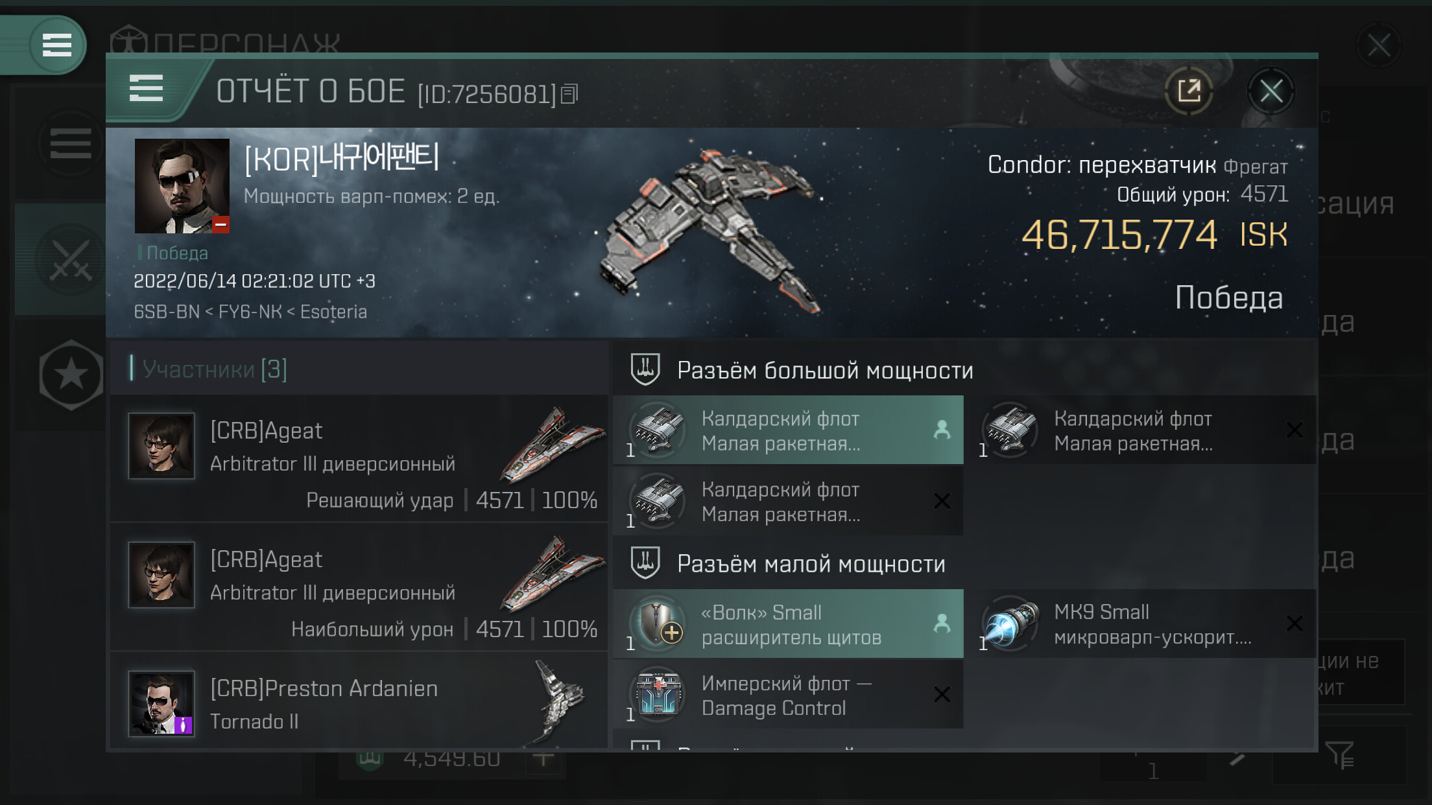Open the victim pilot's portrait
The image size is (1432, 805).
(182, 186)
